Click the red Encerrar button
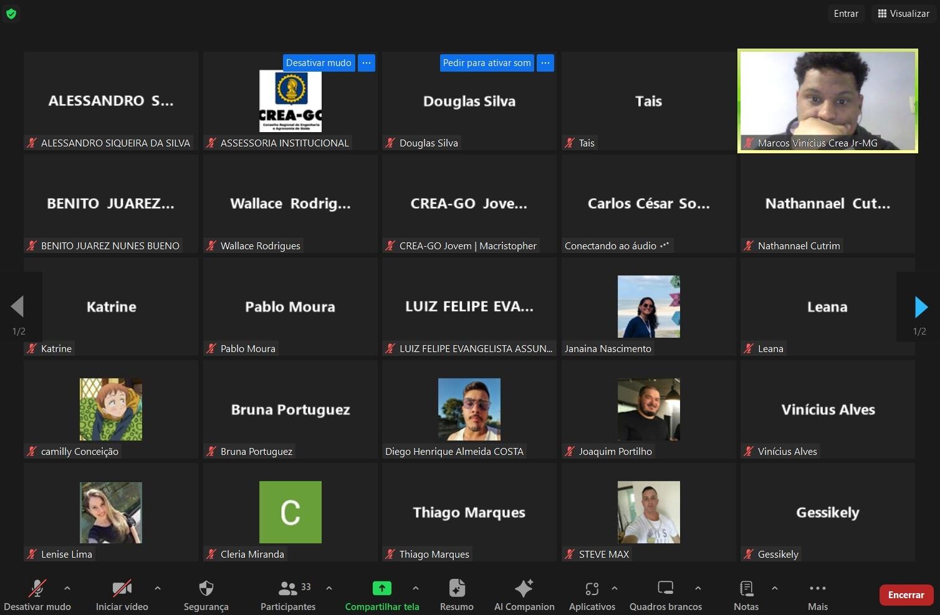 coord(906,595)
